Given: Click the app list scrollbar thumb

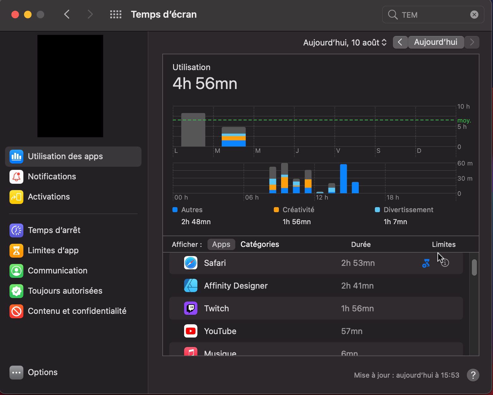Looking at the screenshot, I should coord(474,267).
